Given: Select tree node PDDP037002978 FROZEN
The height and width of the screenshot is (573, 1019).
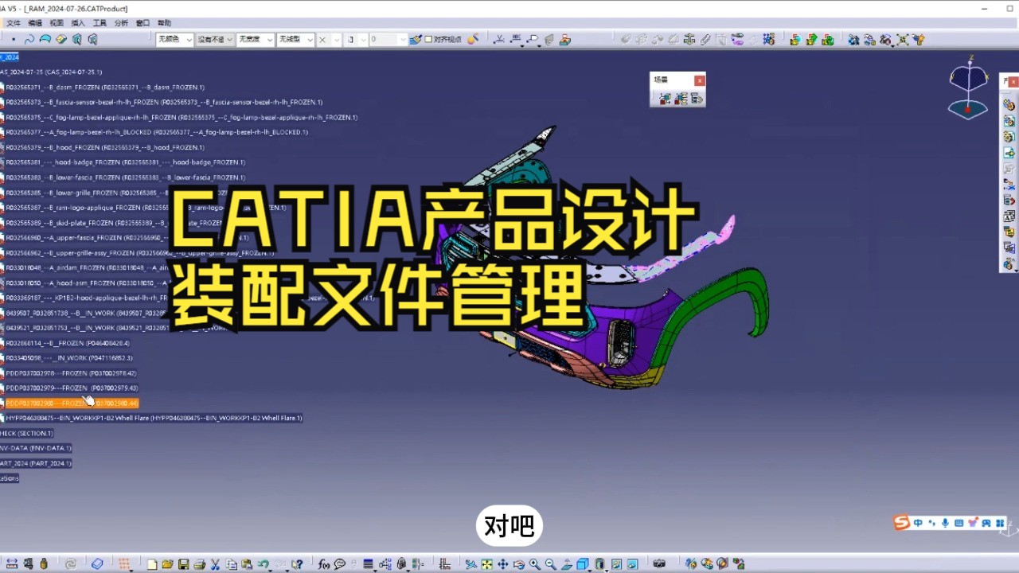Looking at the screenshot, I should point(71,373).
